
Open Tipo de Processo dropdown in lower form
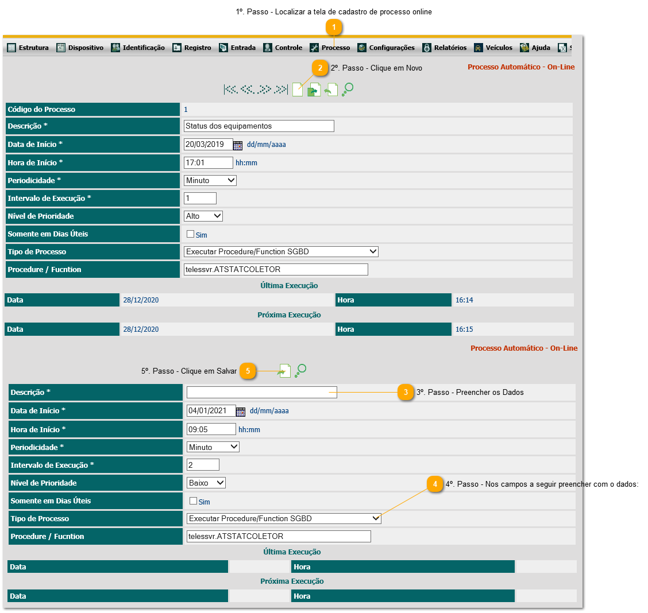click(x=284, y=518)
